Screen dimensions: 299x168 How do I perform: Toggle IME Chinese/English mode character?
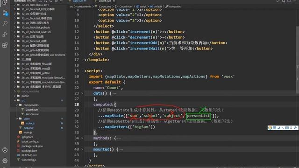click(x=274, y=128)
